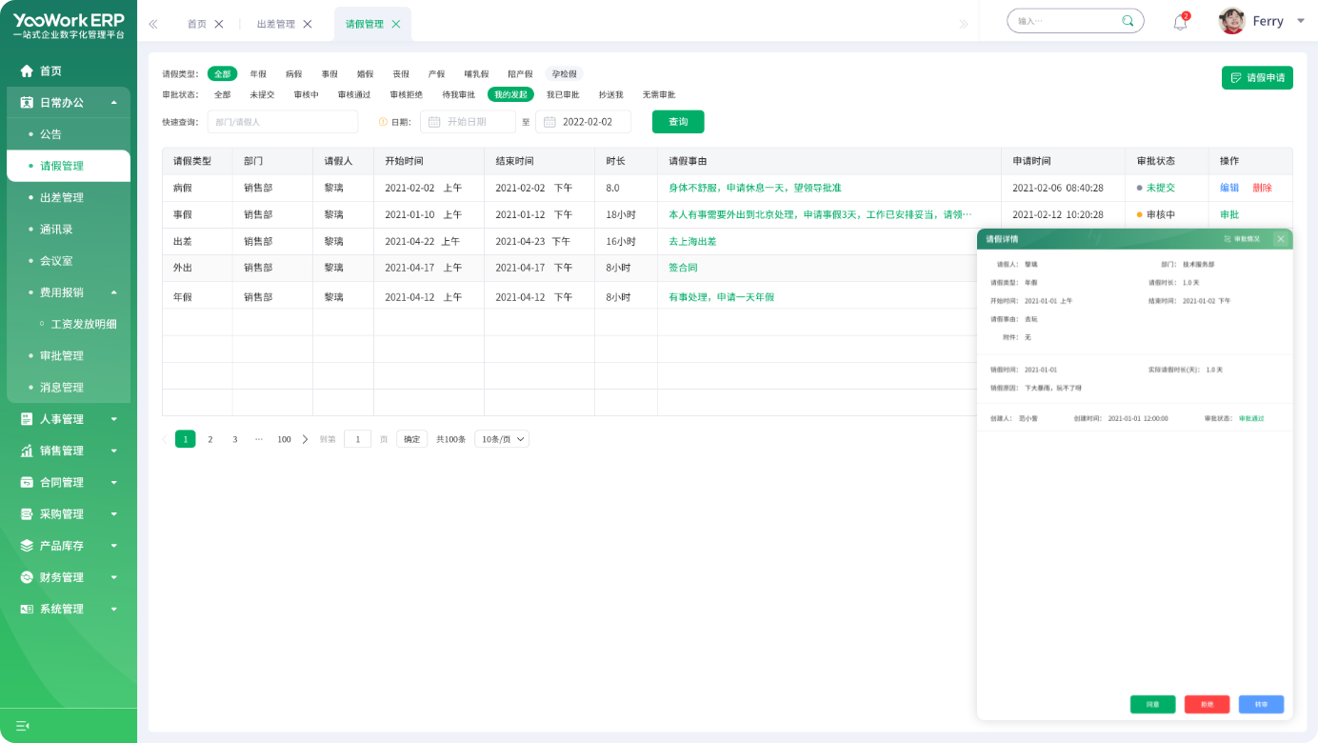The width and height of the screenshot is (1318, 743).
Task: Click the notification bell icon
Action: [1180, 23]
